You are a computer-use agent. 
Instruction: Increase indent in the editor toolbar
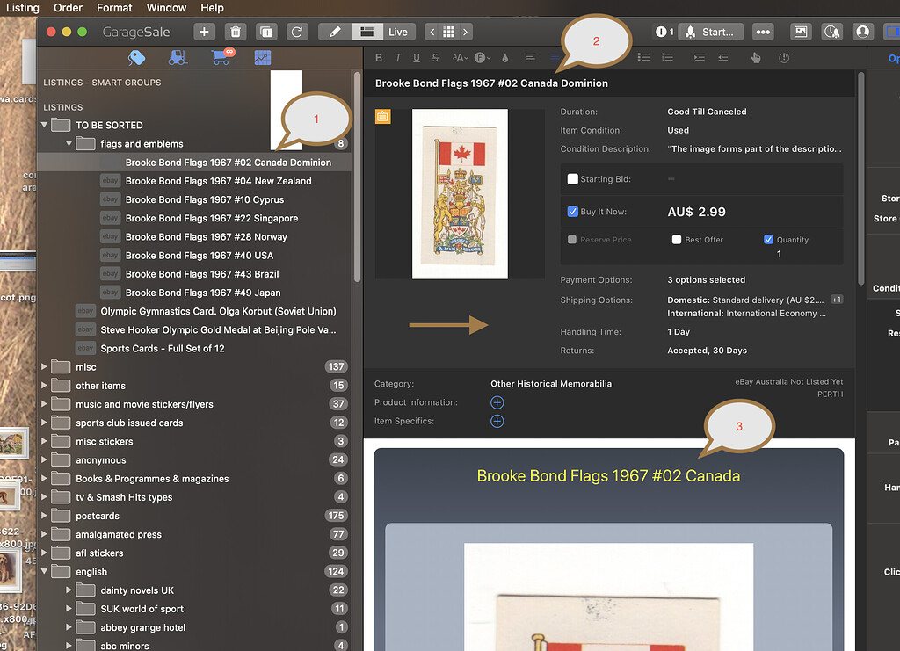point(699,57)
